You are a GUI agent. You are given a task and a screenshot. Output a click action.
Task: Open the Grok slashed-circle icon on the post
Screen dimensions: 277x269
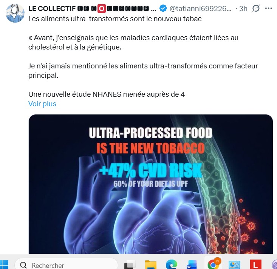tap(256, 8)
